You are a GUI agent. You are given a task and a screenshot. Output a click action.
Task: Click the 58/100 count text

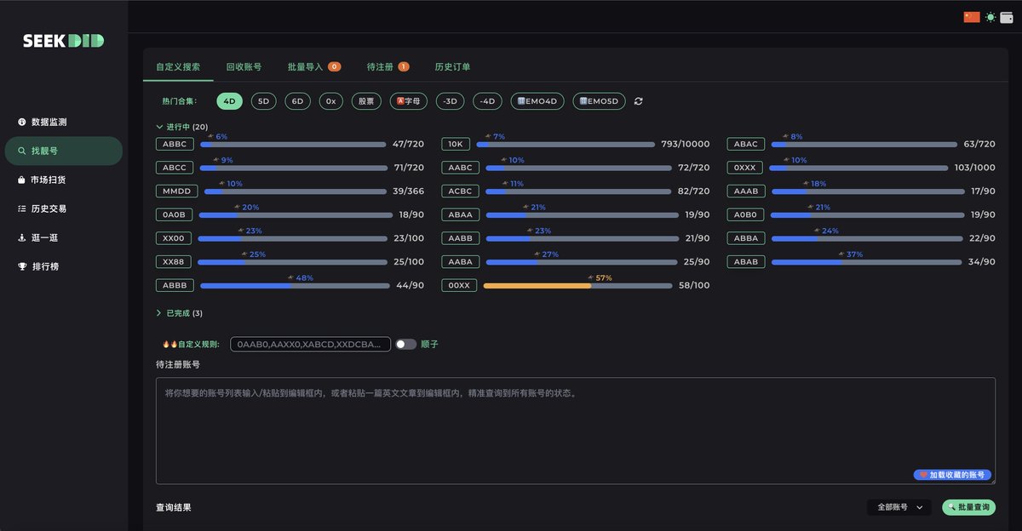coord(694,286)
